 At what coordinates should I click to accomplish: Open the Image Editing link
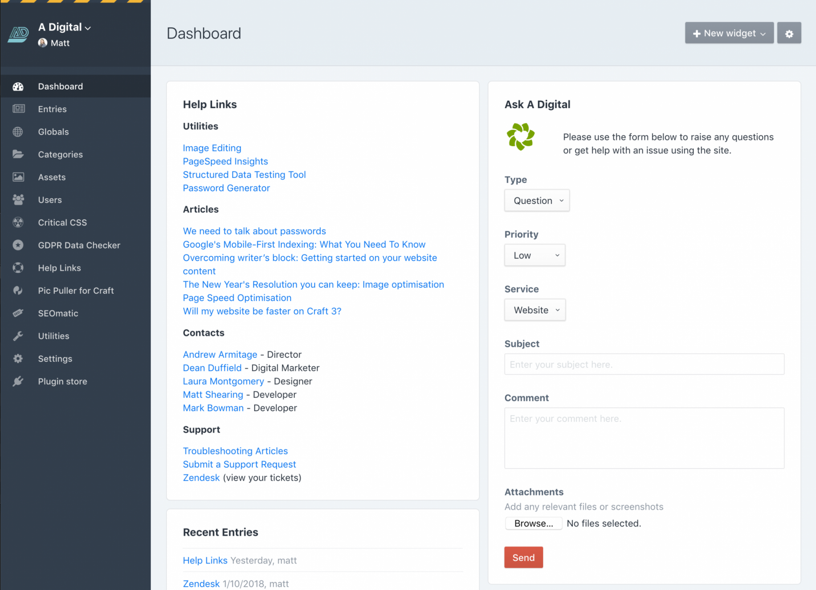(212, 148)
